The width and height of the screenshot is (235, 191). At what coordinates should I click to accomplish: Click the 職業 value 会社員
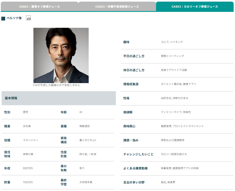pyautogui.click(x=27, y=126)
